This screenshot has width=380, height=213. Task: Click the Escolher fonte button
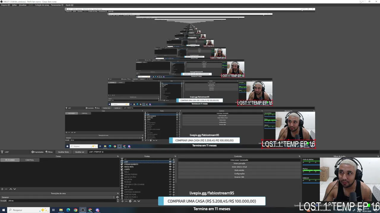click(63, 152)
